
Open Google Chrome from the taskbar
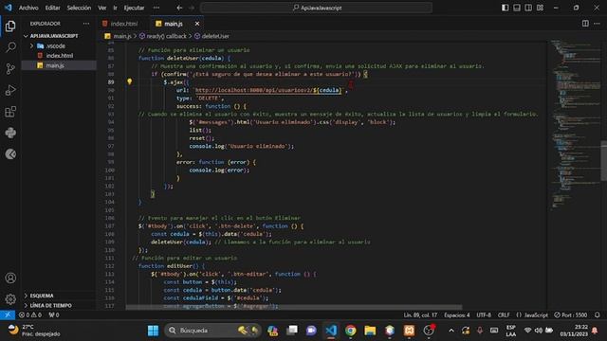tap(350, 331)
